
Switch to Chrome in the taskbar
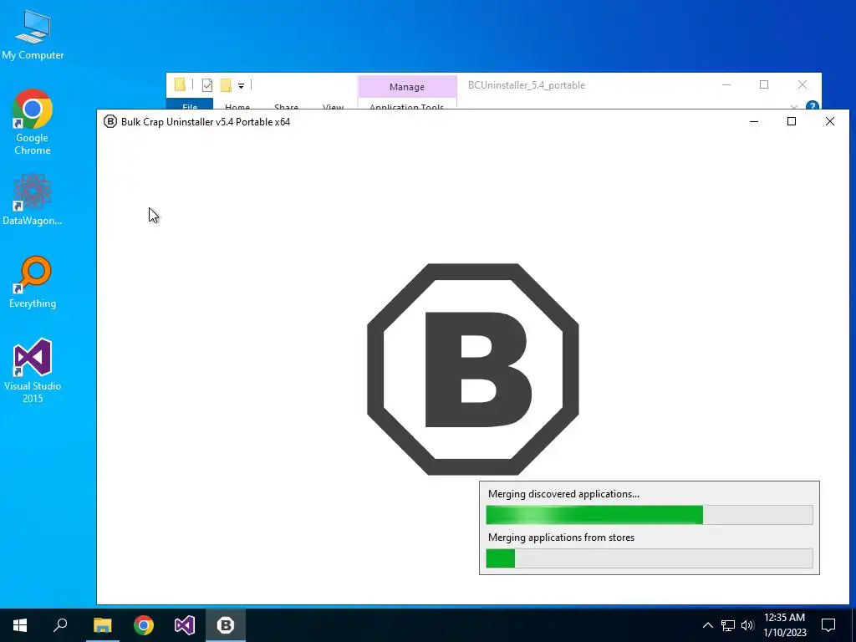pyautogui.click(x=144, y=625)
